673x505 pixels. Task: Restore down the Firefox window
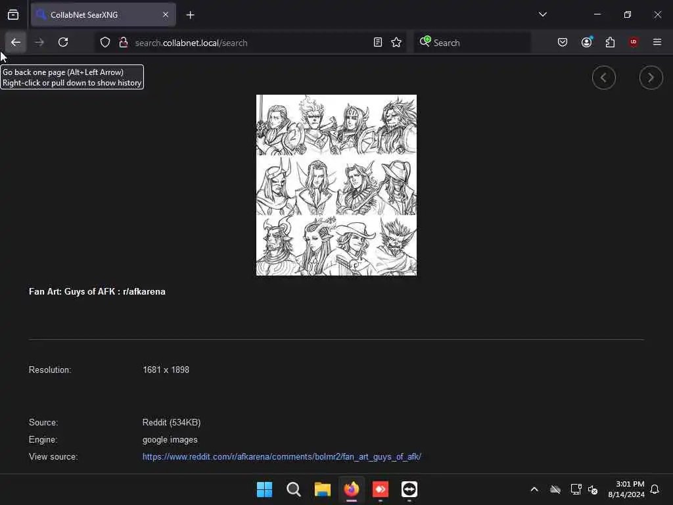tap(628, 14)
